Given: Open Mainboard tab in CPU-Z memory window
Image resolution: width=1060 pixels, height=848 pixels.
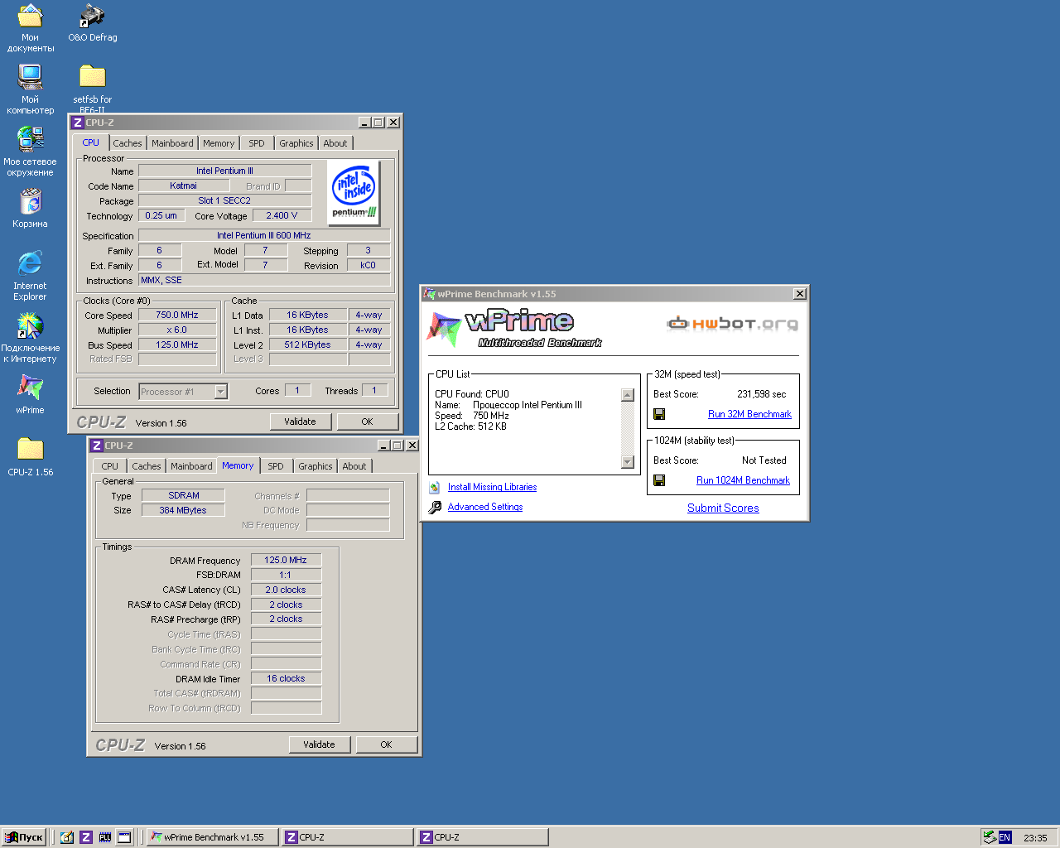Looking at the screenshot, I should click(191, 466).
